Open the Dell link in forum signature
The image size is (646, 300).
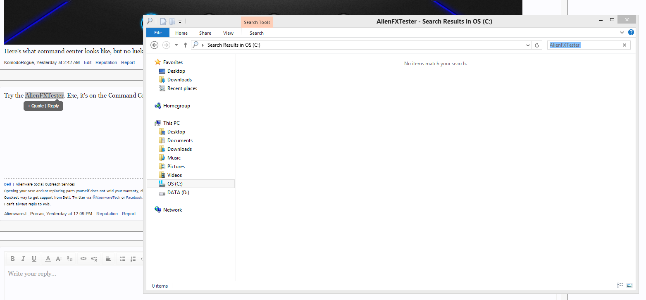[x=7, y=184]
